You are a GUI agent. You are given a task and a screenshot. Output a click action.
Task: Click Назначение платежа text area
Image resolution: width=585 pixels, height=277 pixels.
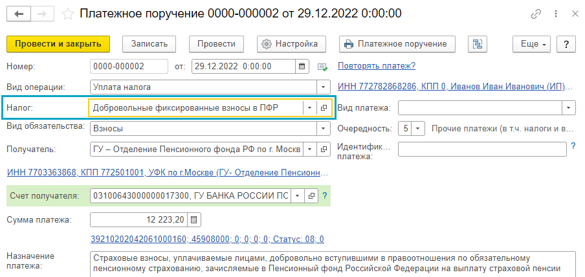(x=333, y=264)
